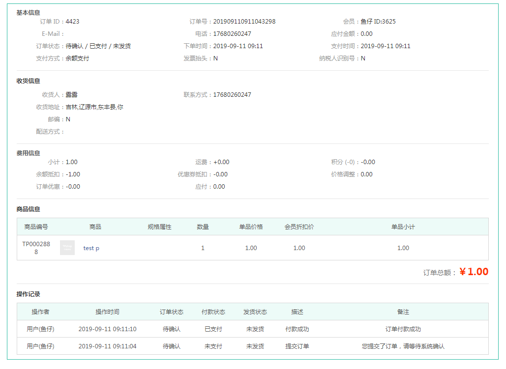Click the 备注 column header

click(403, 312)
